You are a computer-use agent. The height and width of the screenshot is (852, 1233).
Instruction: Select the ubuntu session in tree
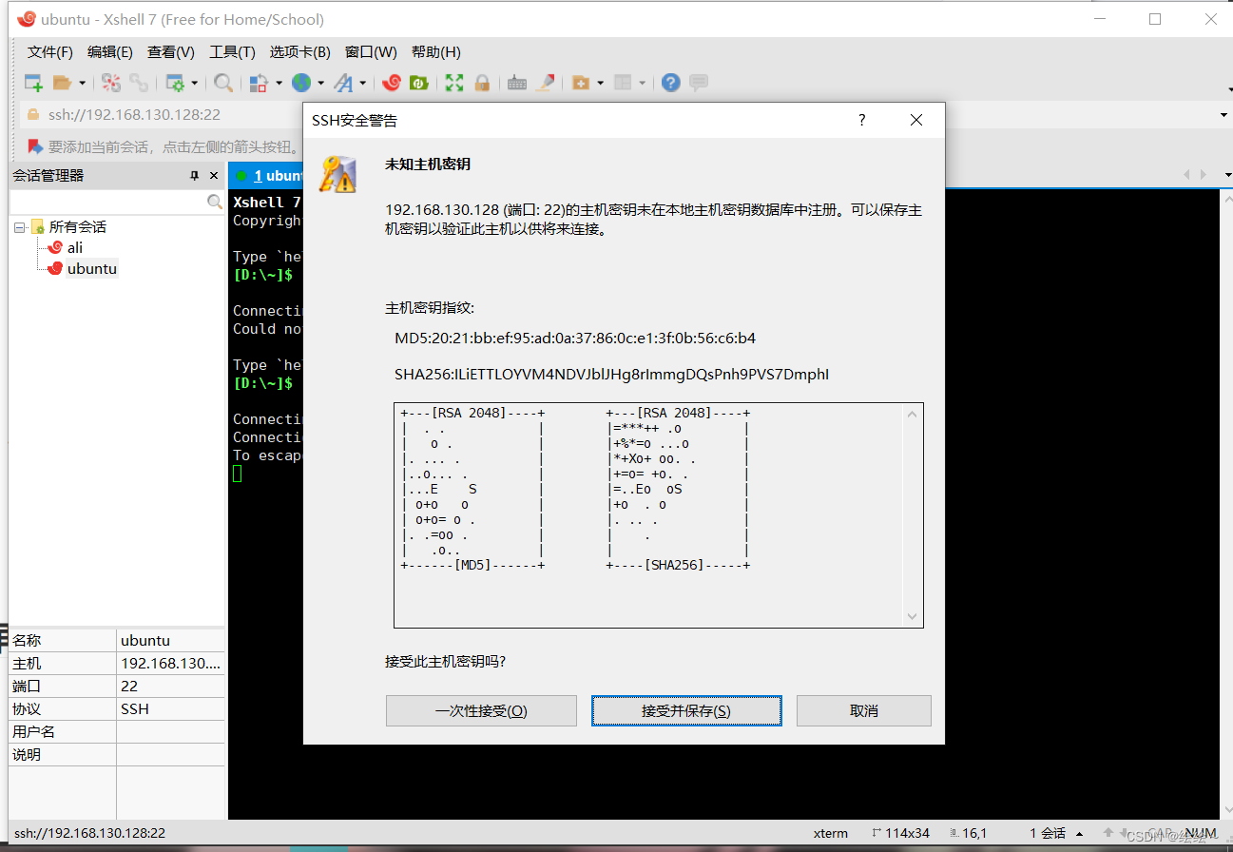91,268
